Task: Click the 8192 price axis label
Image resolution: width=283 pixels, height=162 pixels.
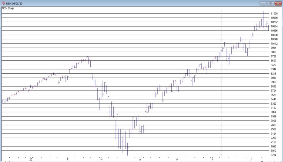Action: click(x=274, y=108)
